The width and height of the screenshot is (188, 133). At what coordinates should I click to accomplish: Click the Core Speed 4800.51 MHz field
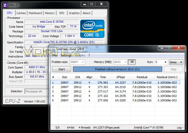click(x=36, y=67)
